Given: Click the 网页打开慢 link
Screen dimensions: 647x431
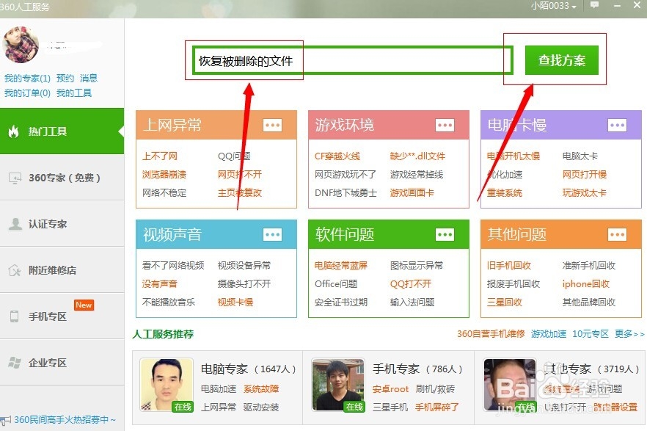Looking at the screenshot, I should click(584, 174).
